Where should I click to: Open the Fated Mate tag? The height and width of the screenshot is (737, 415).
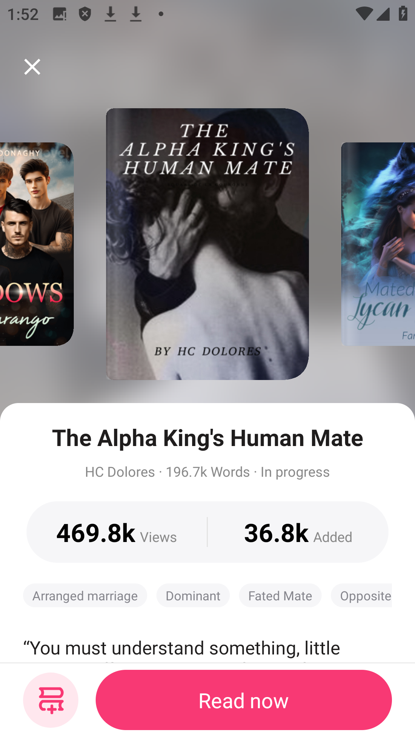280,595
